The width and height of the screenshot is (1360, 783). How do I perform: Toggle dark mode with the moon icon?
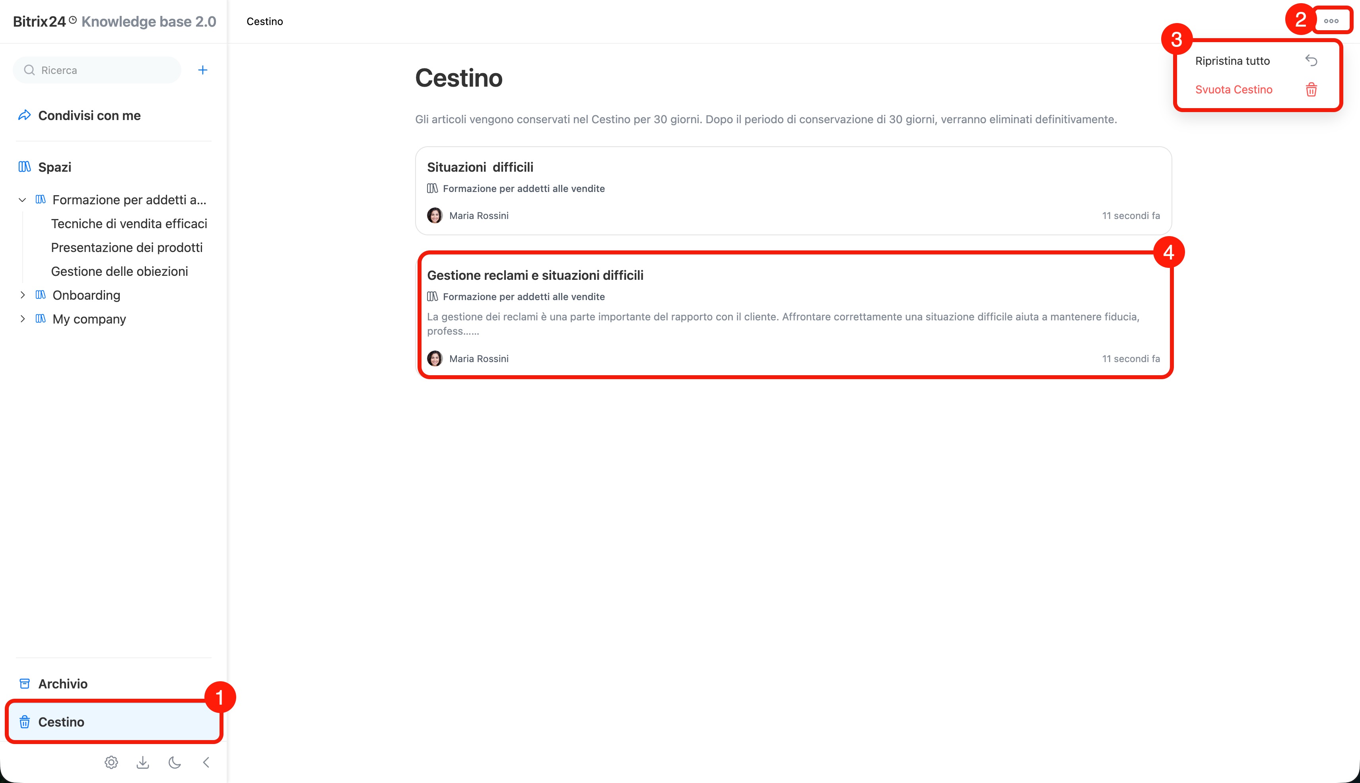click(x=174, y=762)
